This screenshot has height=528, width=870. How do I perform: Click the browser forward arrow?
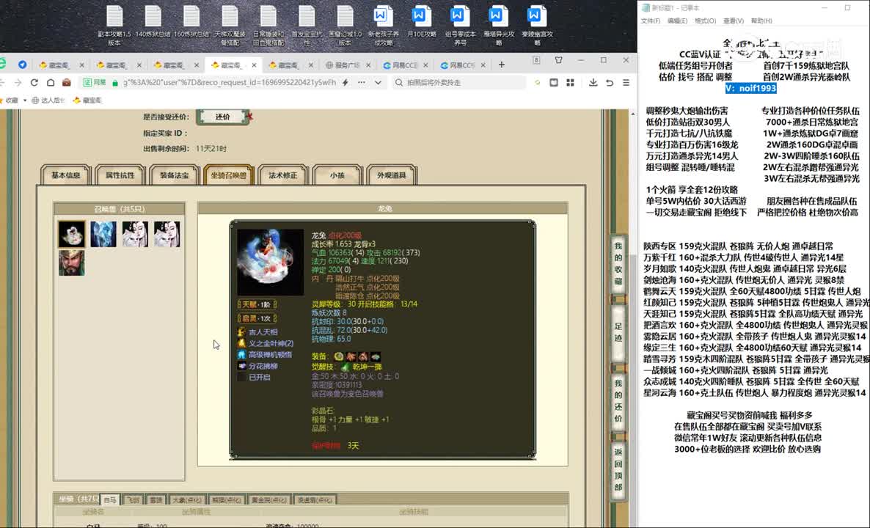tap(18, 82)
